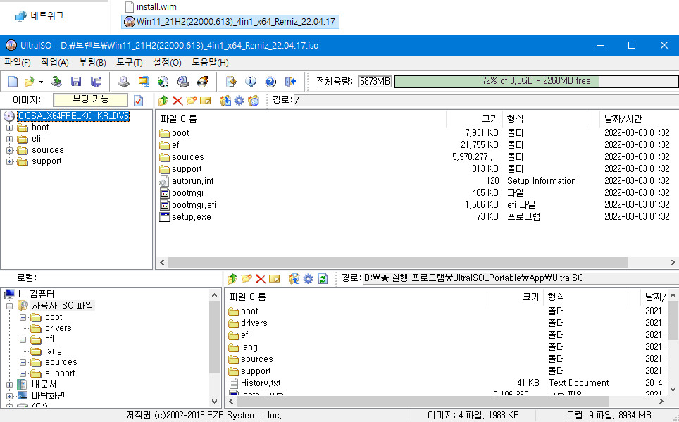Select bootmgr.efi in the image file list
The width and height of the screenshot is (679, 422).
point(194,205)
